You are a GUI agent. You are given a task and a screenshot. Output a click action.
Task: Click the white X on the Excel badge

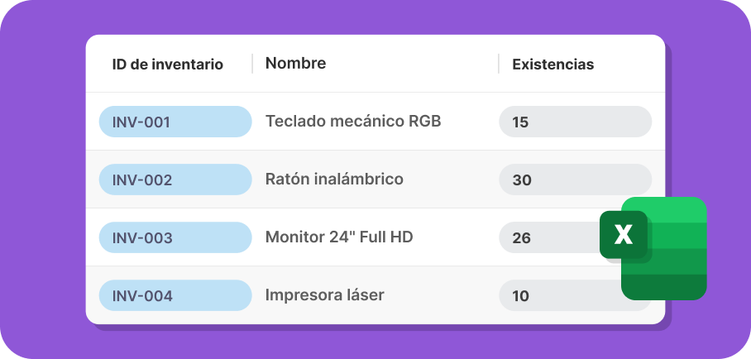[623, 234]
